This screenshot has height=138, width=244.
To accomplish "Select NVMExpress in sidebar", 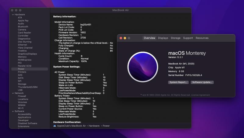I will coord(25,60).
